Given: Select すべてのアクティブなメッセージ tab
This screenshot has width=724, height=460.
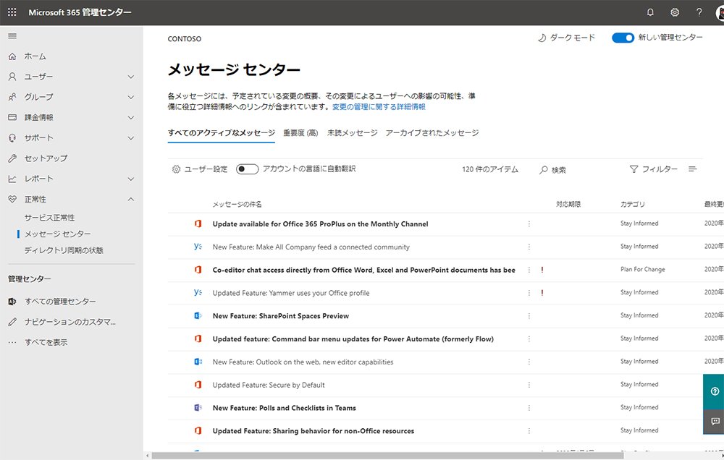Looking at the screenshot, I should click(x=221, y=133).
